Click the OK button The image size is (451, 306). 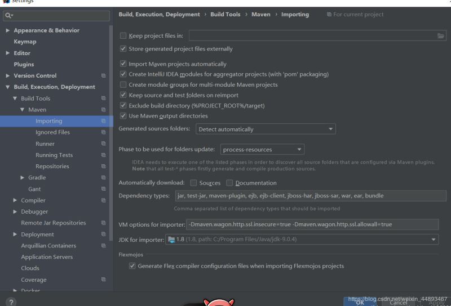(360, 303)
